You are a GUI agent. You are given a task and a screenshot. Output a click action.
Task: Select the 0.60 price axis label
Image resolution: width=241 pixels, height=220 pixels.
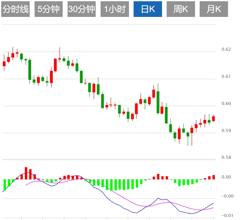(x=226, y=103)
